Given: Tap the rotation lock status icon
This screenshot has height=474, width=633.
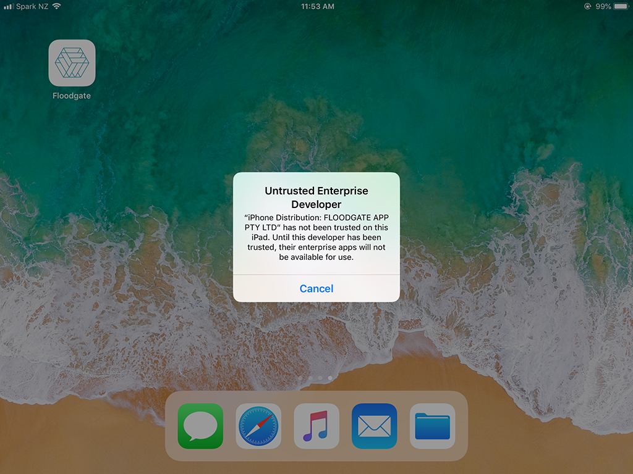Looking at the screenshot, I should tap(588, 6).
